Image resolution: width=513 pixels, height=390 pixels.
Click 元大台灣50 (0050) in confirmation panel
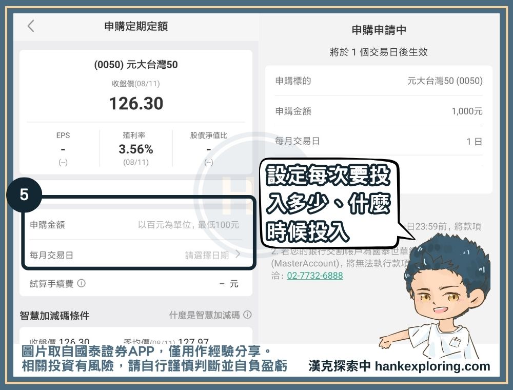click(x=445, y=81)
